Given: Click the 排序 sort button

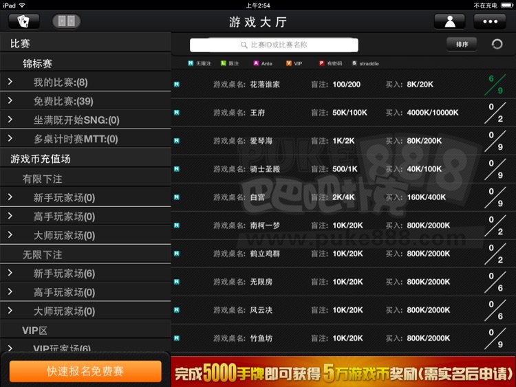Looking at the screenshot, I should point(462,44).
